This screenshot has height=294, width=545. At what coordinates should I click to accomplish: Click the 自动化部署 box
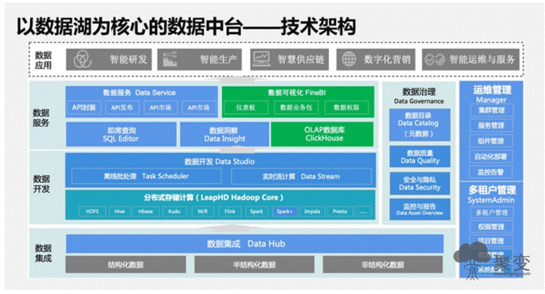pyautogui.click(x=491, y=157)
